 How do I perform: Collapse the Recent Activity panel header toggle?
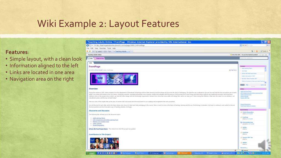click(265, 110)
